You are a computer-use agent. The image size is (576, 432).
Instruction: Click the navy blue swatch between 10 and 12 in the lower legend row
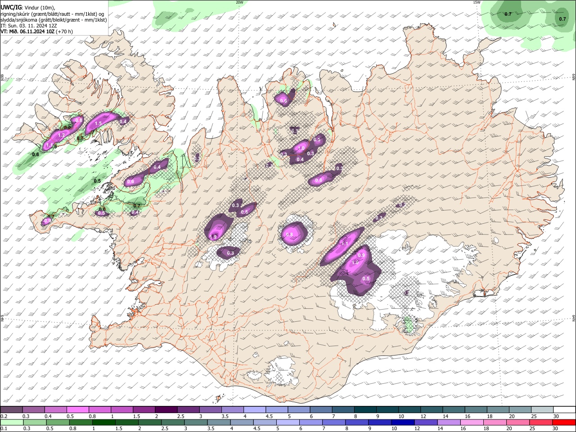pos(402,423)
